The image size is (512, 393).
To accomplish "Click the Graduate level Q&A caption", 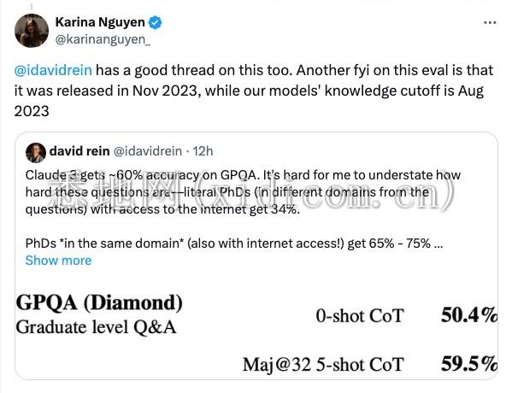I will (x=96, y=326).
